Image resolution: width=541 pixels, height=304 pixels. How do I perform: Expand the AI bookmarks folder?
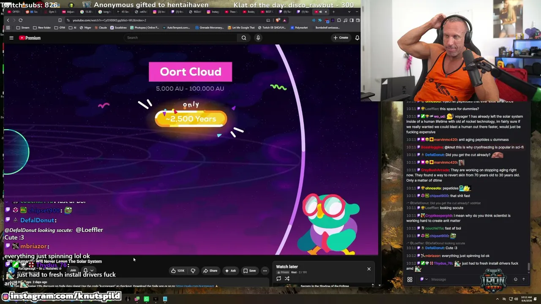click(x=73, y=28)
